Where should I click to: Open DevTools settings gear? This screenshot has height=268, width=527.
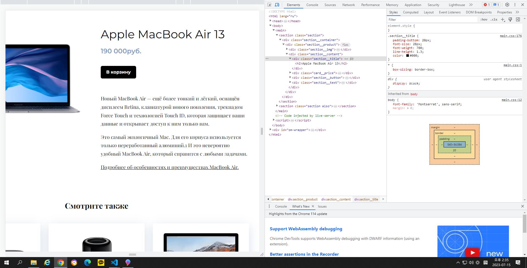click(x=507, y=5)
